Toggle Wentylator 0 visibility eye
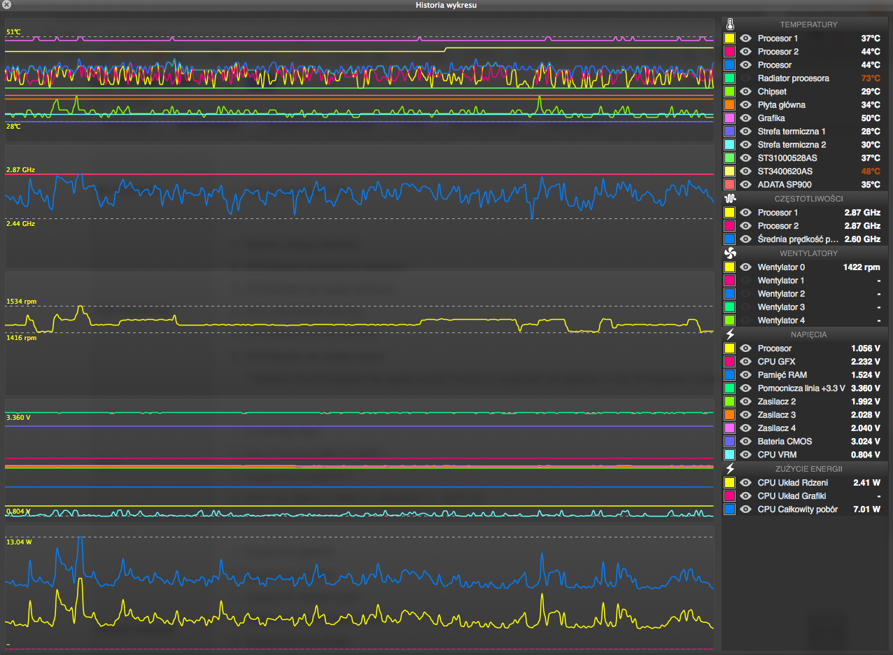 [x=746, y=267]
